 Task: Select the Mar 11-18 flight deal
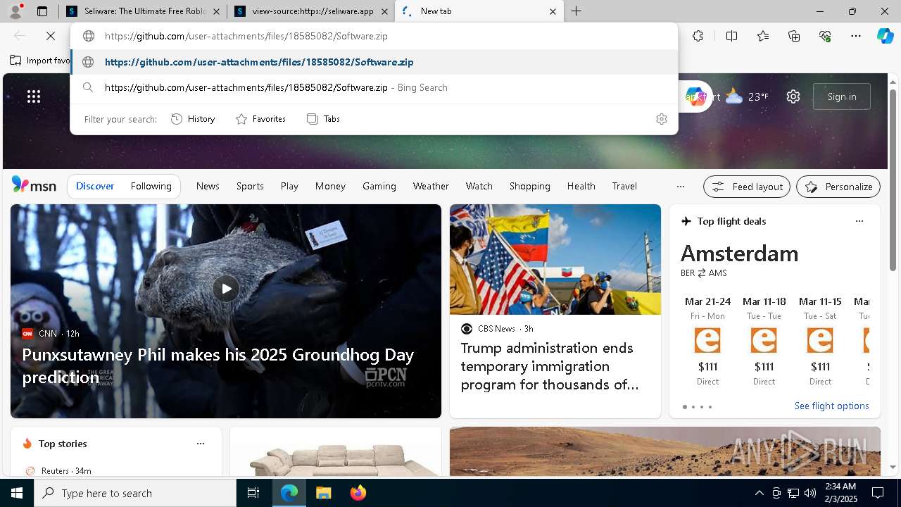[x=764, y=342]
